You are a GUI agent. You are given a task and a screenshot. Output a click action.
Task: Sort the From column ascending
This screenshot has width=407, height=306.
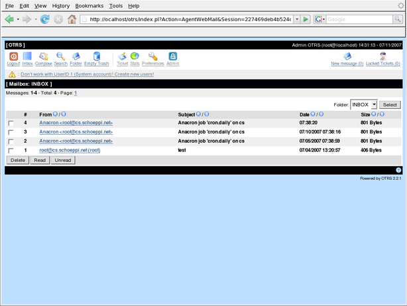pyautogui.click(x=55, y=114)
